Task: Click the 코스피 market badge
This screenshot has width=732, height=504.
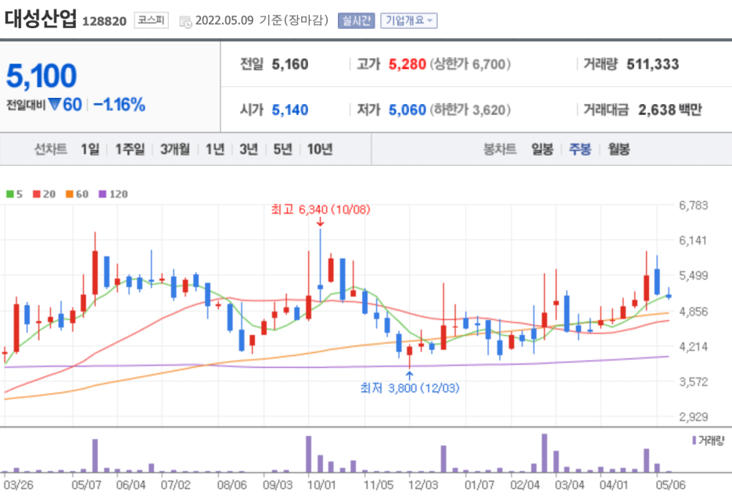Action: 151,20
